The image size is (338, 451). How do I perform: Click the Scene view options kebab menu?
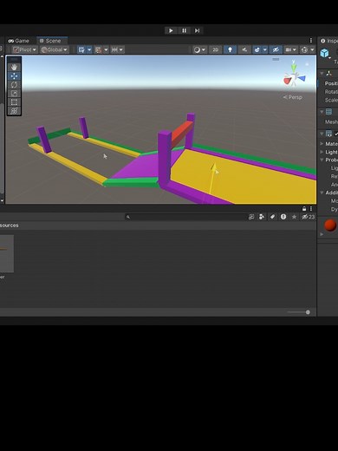pos(311,41)
